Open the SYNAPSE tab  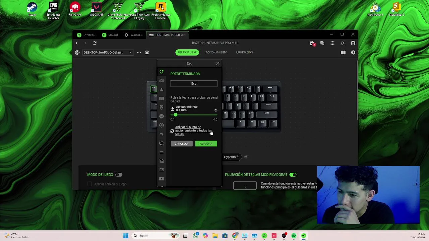click(x=86, y=35)
